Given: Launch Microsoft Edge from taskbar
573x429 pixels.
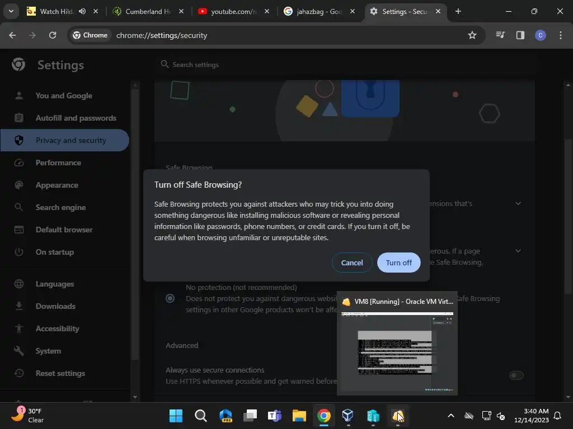Looking at the screenshot, I should click(x=225, y=416).
